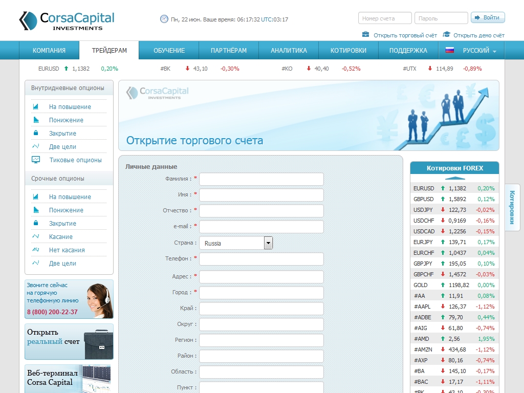Click the briefcase icon for trading account
524x393 pixels.
[365, 35]
